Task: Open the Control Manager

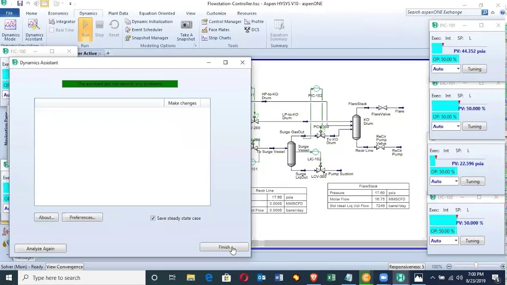Action: click(222, 22)
